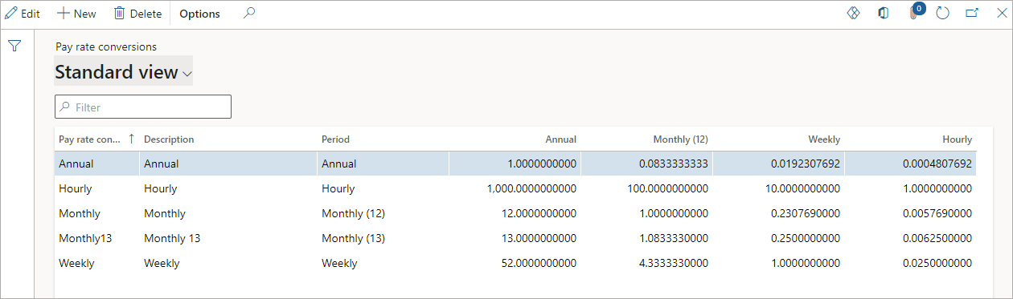This screenshot has width=1013, height=299.
Task: Open the search magnifier in action bar
Action: [x=249, y=14]
